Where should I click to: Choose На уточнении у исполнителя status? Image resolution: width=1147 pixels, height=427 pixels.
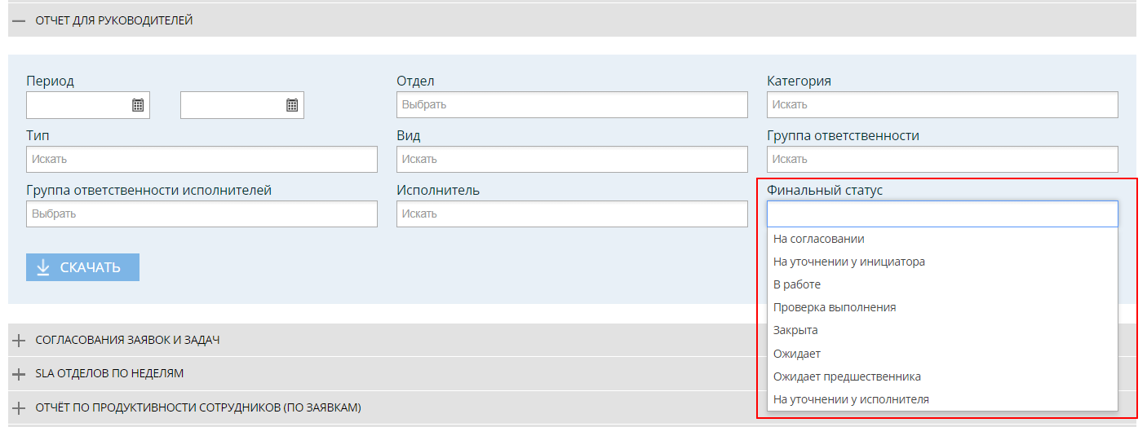click(851, 399)
